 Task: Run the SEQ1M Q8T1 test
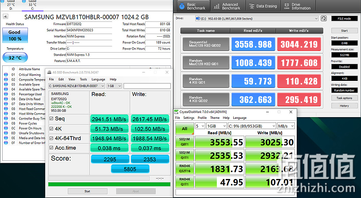coord(184,142)
